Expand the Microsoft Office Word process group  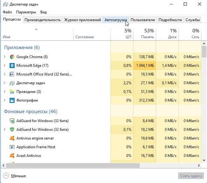(x=4, y=74)
